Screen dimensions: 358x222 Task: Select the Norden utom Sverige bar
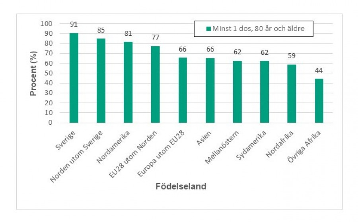(x=101, y=81)
